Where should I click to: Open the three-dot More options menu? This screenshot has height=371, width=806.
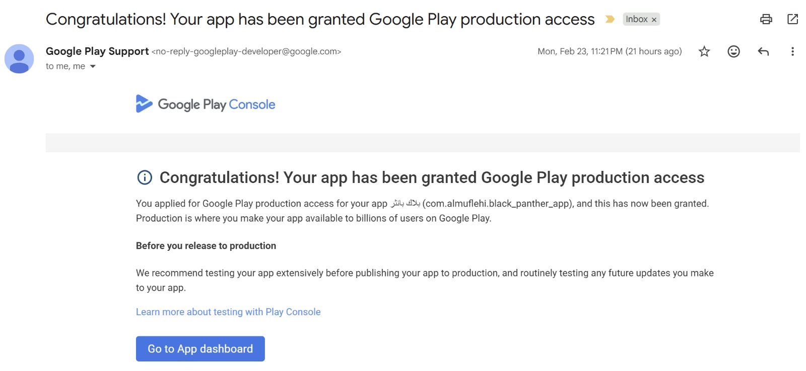click(x=792, y=51)
